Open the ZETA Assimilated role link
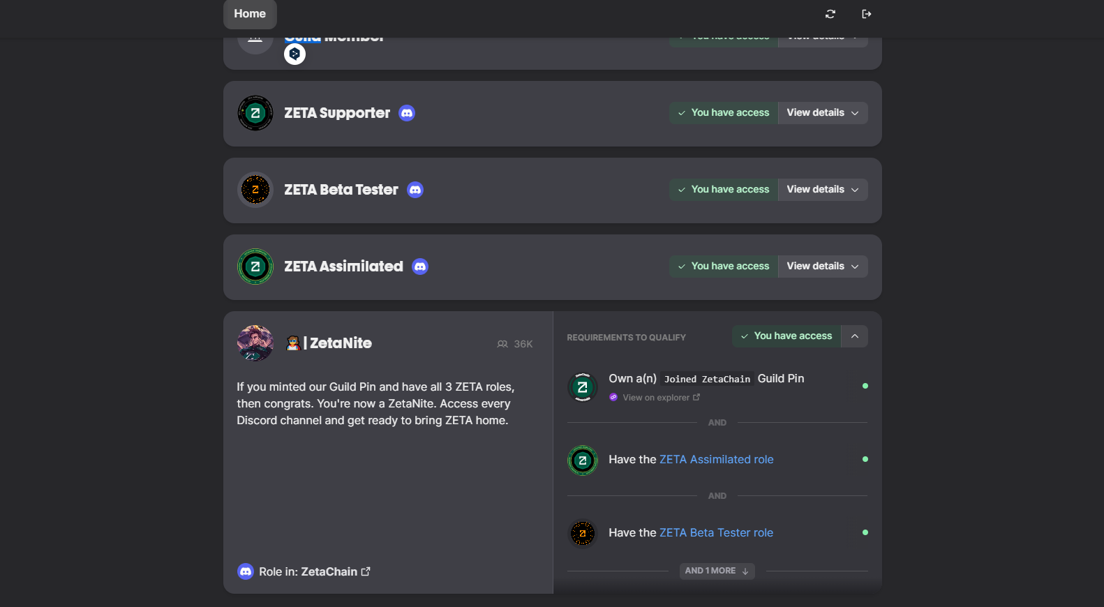Viewport: 1104px width, 607px height. (717, 460)
